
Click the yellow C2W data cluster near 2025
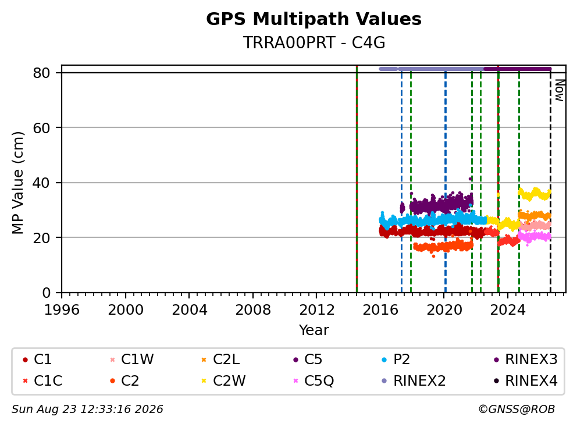(x=535, y=194)
